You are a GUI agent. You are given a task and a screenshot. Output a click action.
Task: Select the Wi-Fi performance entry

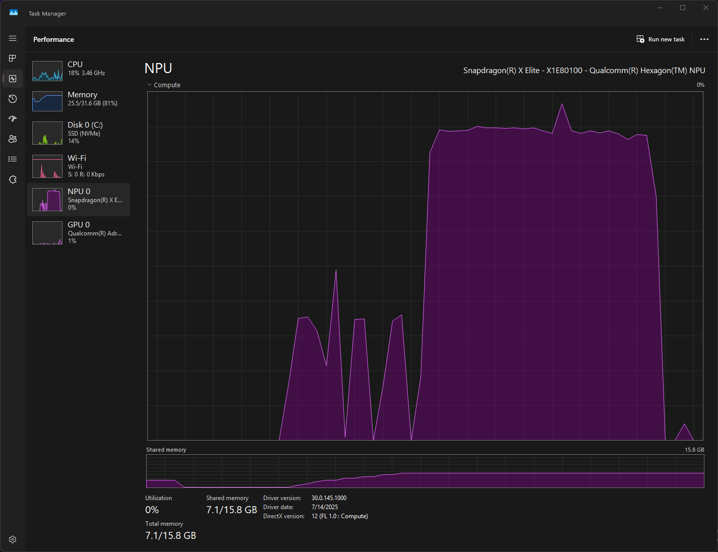coord(78,165)
